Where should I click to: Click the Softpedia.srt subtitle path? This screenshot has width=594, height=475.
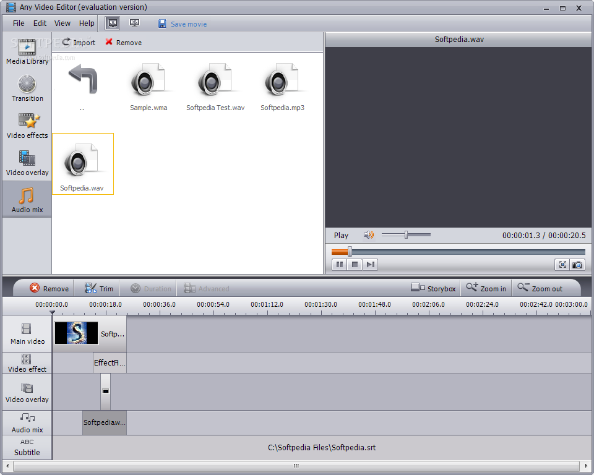coord(322,447)
